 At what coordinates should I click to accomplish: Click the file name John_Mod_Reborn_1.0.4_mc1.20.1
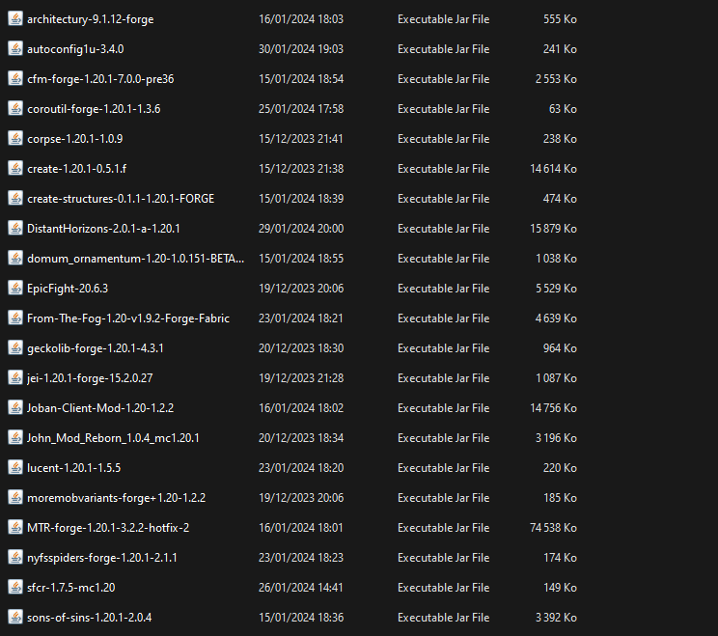113,438
